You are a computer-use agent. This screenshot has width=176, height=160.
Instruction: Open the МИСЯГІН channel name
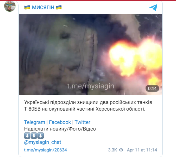(x=43, y=8)
